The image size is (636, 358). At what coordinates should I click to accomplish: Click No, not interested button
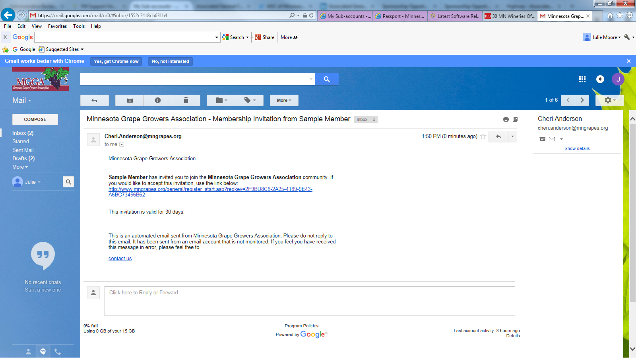[x=171, y=61]
